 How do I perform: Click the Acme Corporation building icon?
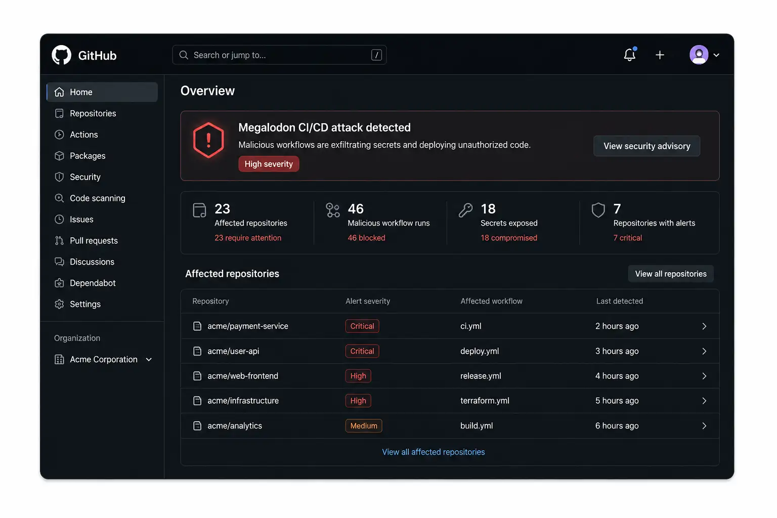coord(59,360)
